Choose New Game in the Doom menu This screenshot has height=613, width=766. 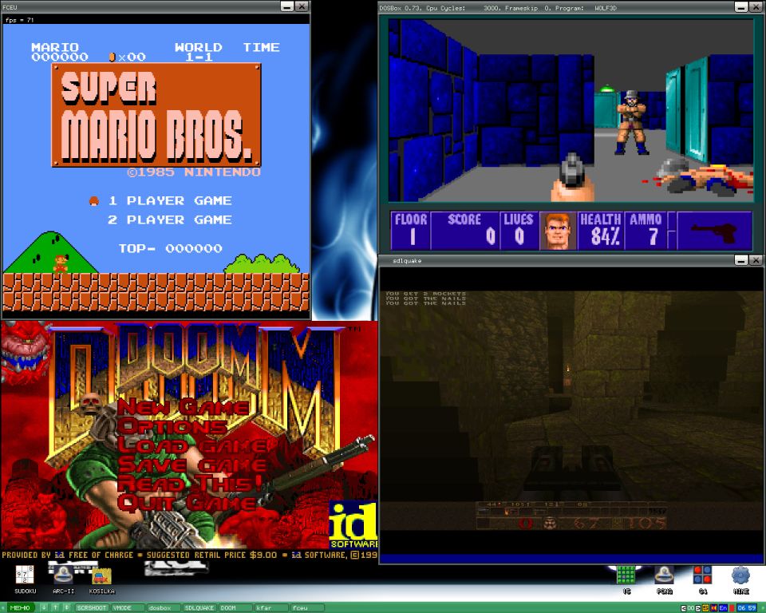coord(183,407)
